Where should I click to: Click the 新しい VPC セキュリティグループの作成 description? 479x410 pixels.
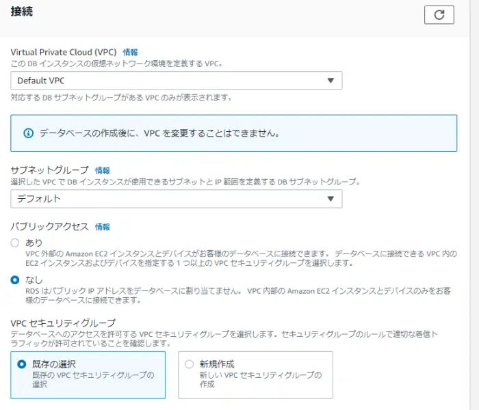[x=260, y=379]
